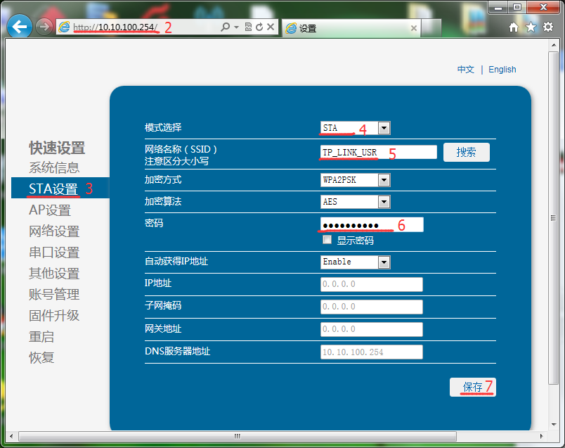Click the 保存 save button
This screenshot has height=448, width=565.
(472, 387)
